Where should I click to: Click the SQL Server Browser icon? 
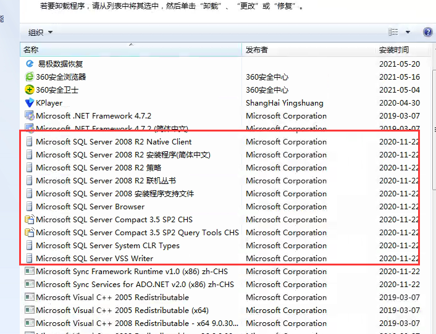coord(29,206)
